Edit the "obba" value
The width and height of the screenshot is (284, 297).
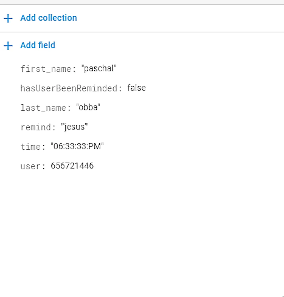click(x=88, y=107)
